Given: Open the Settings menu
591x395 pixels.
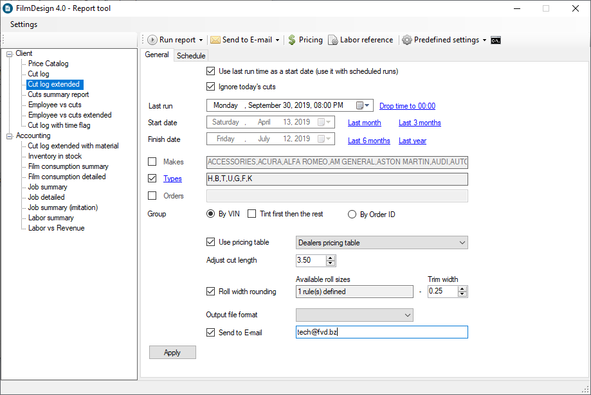Looking at the screenshot, I should [24, 24].
